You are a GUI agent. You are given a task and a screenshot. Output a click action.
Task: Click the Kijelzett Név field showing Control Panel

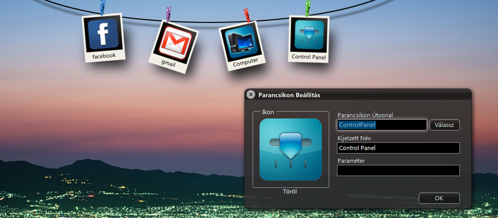coord(398,148)
